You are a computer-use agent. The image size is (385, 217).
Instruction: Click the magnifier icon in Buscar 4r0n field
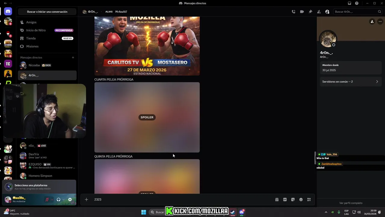[x=379, y=12]
